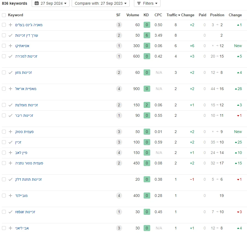247x233 pixels.
Task: Sort by KD column header
Action: [x=146, y=15]
